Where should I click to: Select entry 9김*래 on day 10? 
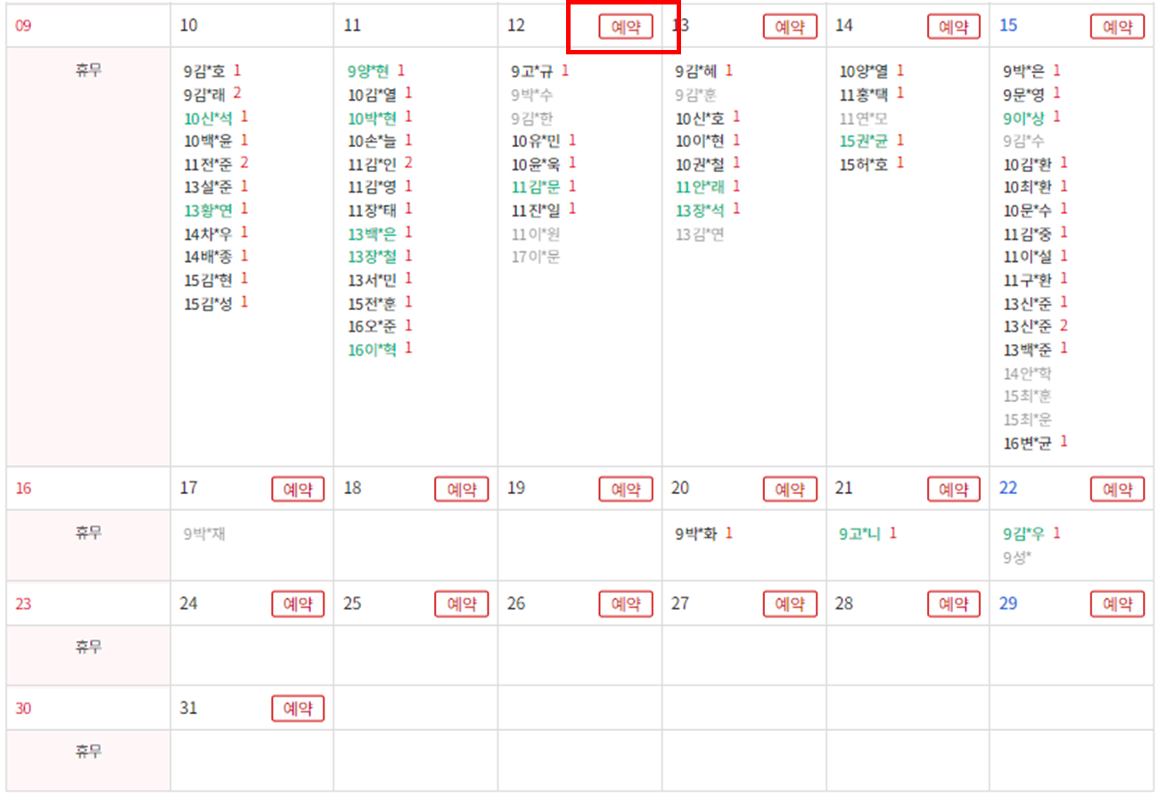tap(205, 94)
